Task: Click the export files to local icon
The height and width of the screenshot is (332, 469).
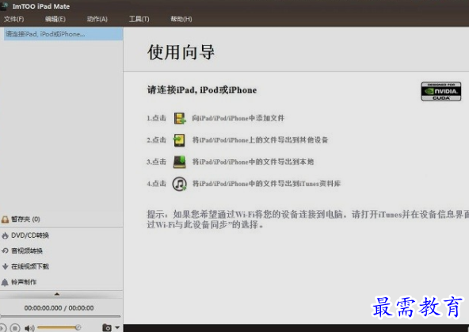Action: 180,162
